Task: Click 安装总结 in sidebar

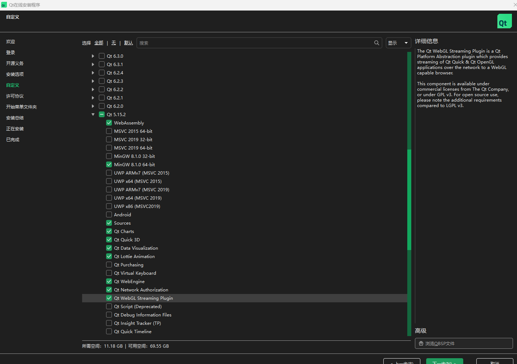Action: [x=15, y=118]
